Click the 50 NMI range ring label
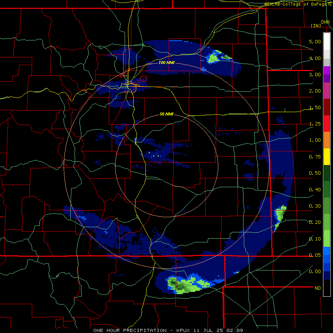Viewport: 333px width, 333px height. tap(166, 114)
